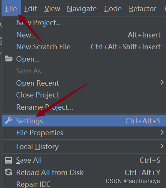Open the File menu
This screenshot has width=166, height=188.
point(11,8)
